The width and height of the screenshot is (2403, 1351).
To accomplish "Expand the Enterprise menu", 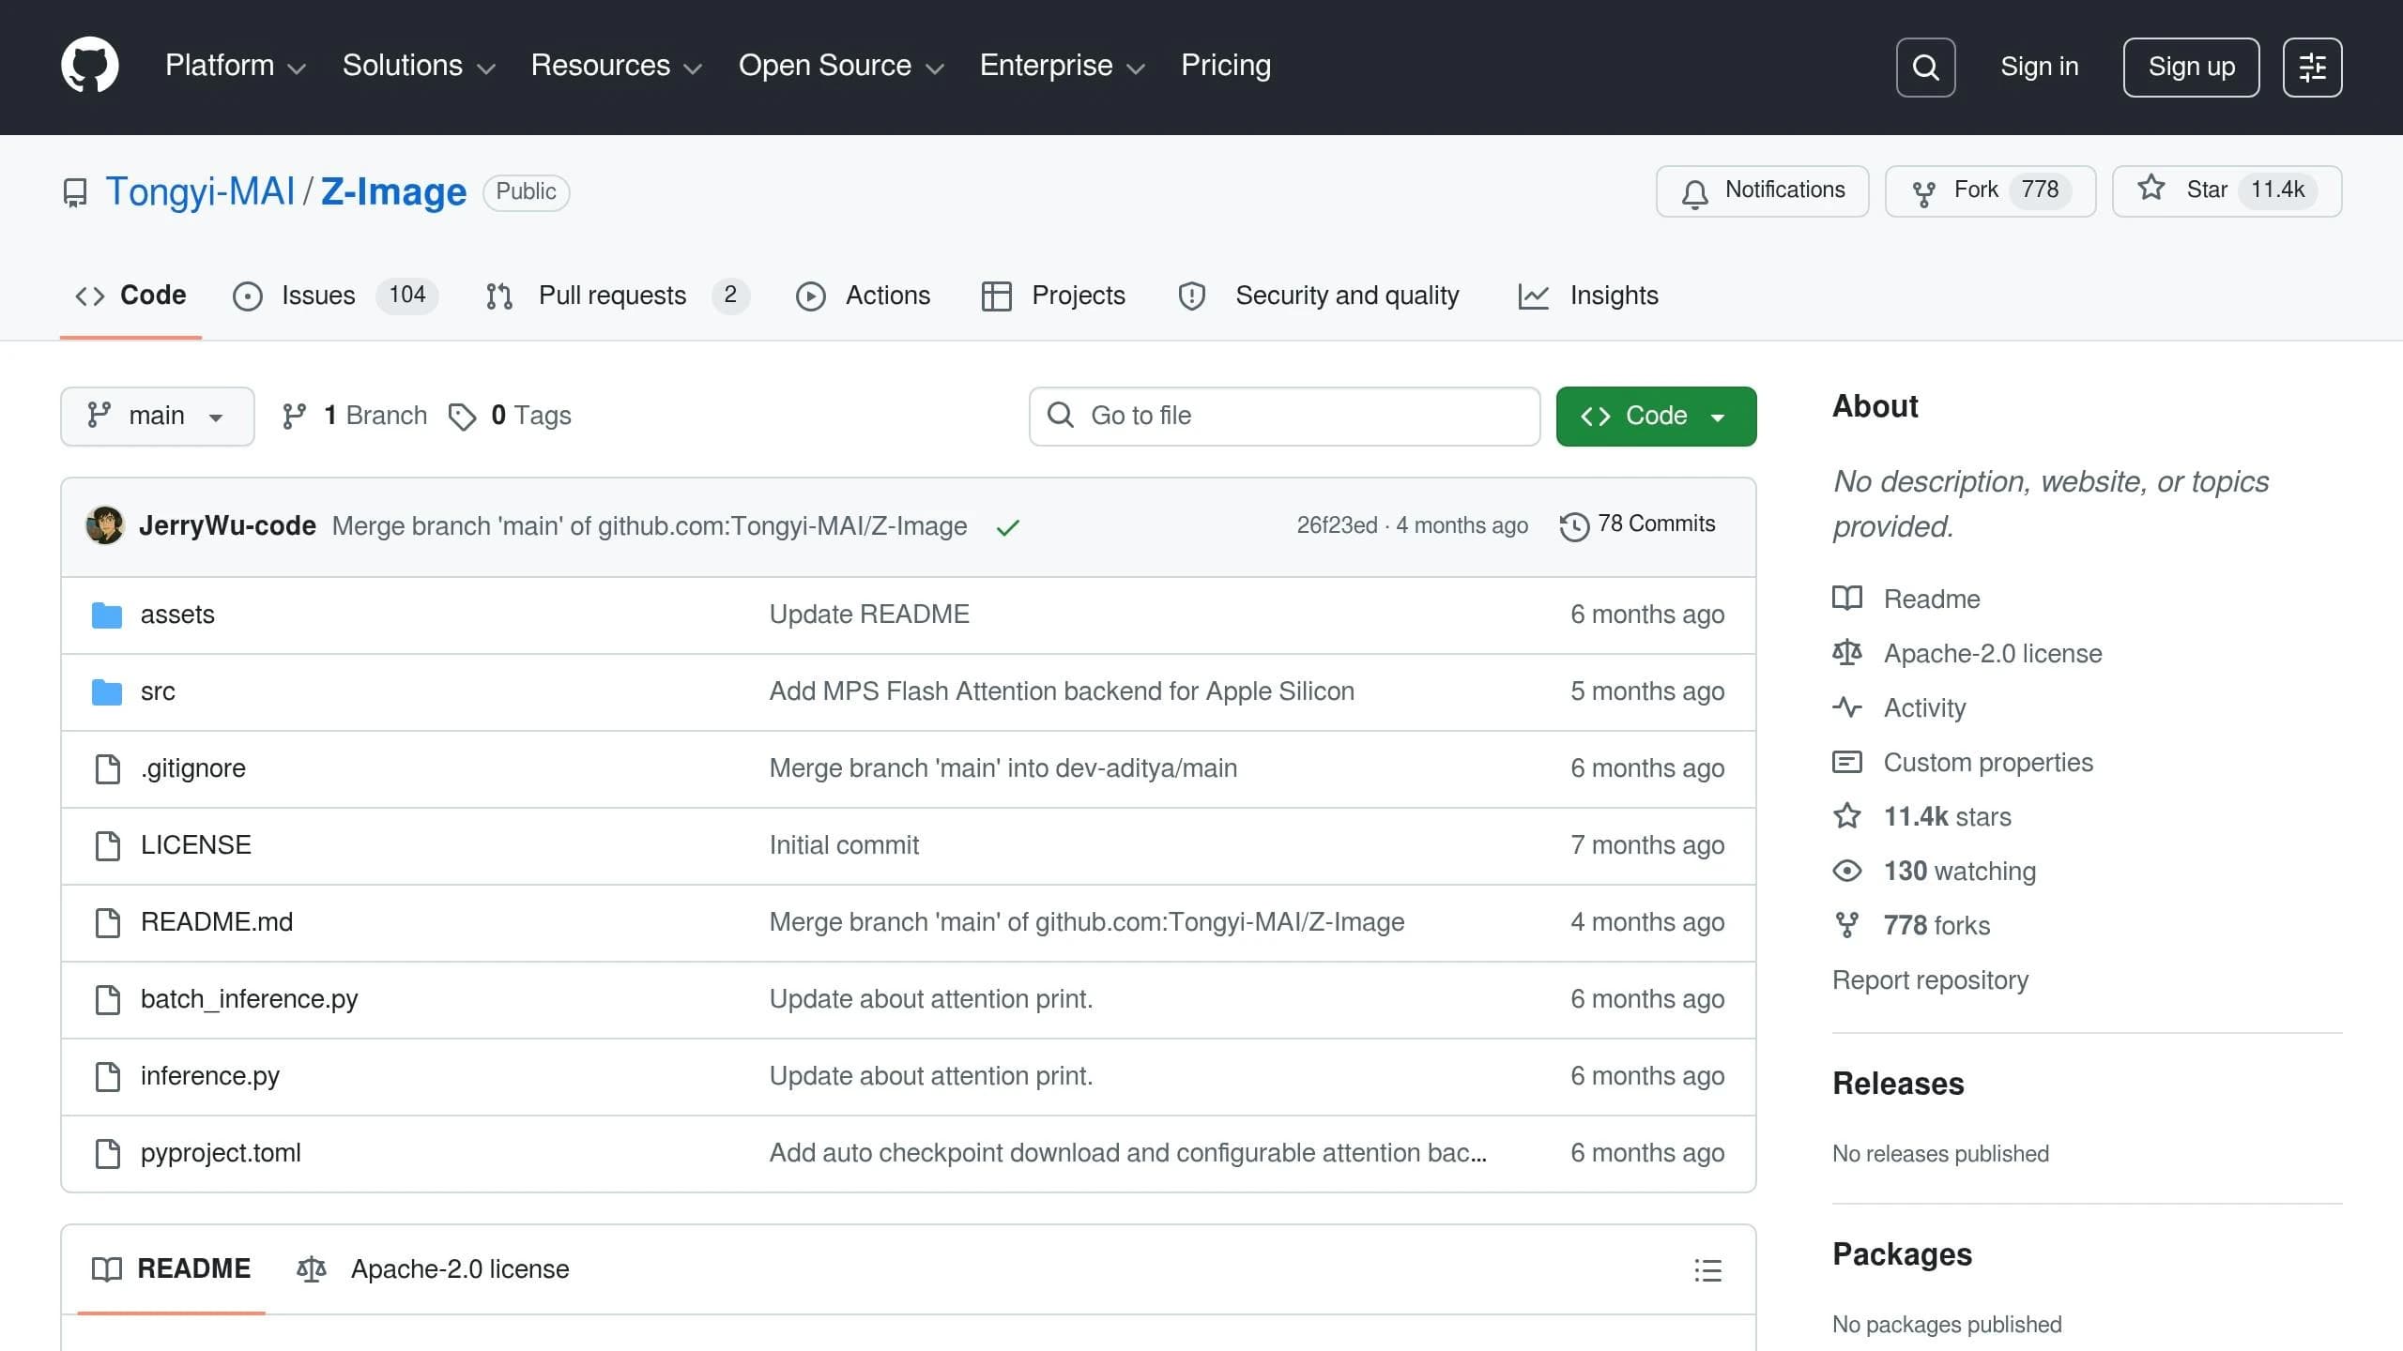I will tap(1063, 66).
